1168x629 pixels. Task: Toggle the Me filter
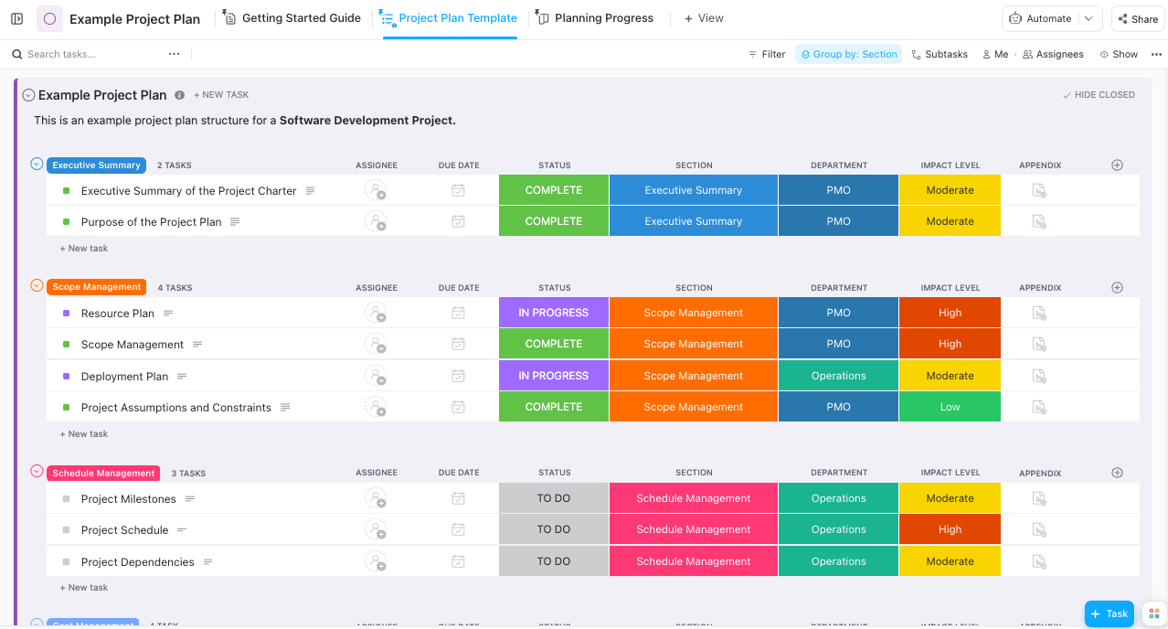pos(995,54)
